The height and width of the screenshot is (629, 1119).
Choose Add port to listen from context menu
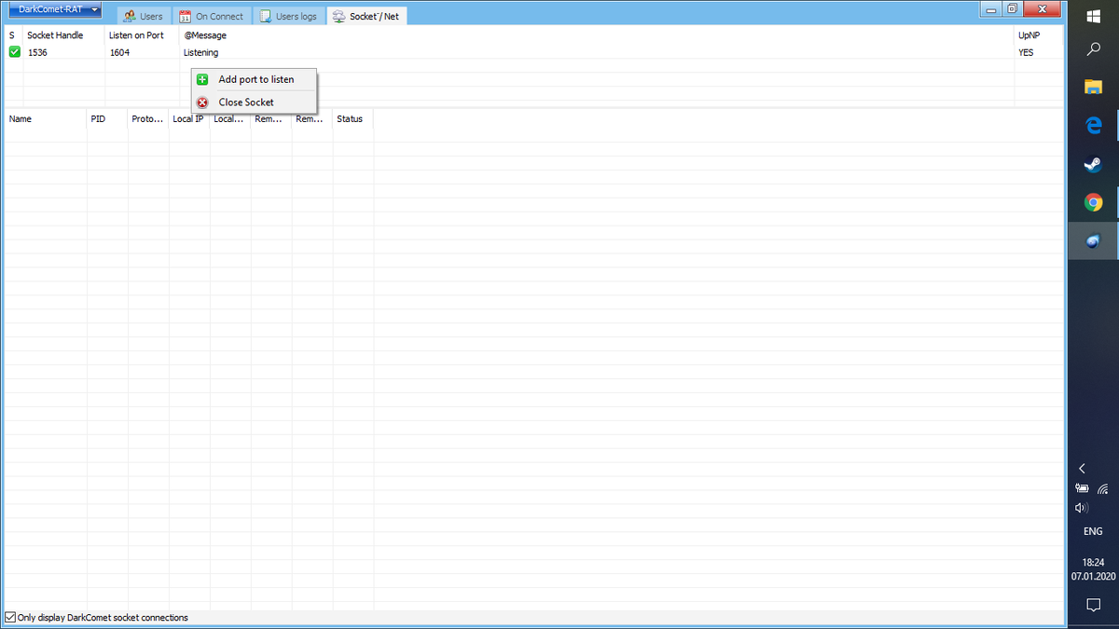(255, 79)
